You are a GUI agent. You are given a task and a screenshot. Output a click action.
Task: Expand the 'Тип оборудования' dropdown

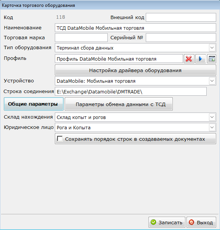pos(212,48)
